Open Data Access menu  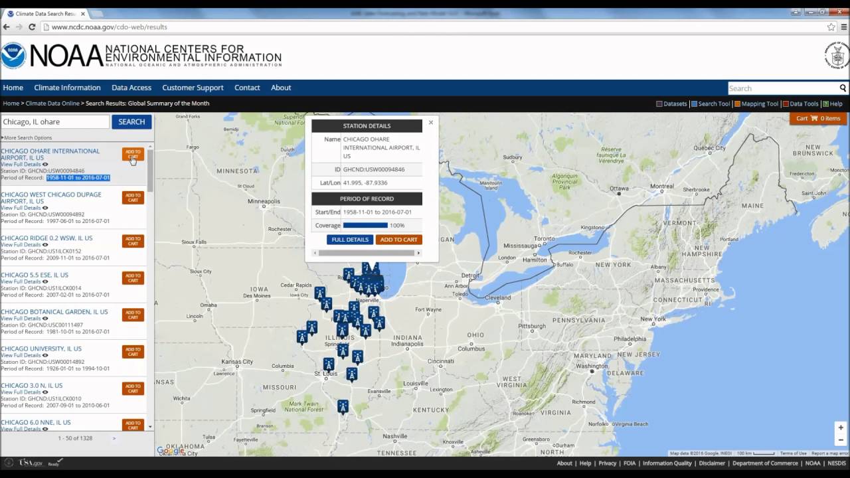click(131, 88)
